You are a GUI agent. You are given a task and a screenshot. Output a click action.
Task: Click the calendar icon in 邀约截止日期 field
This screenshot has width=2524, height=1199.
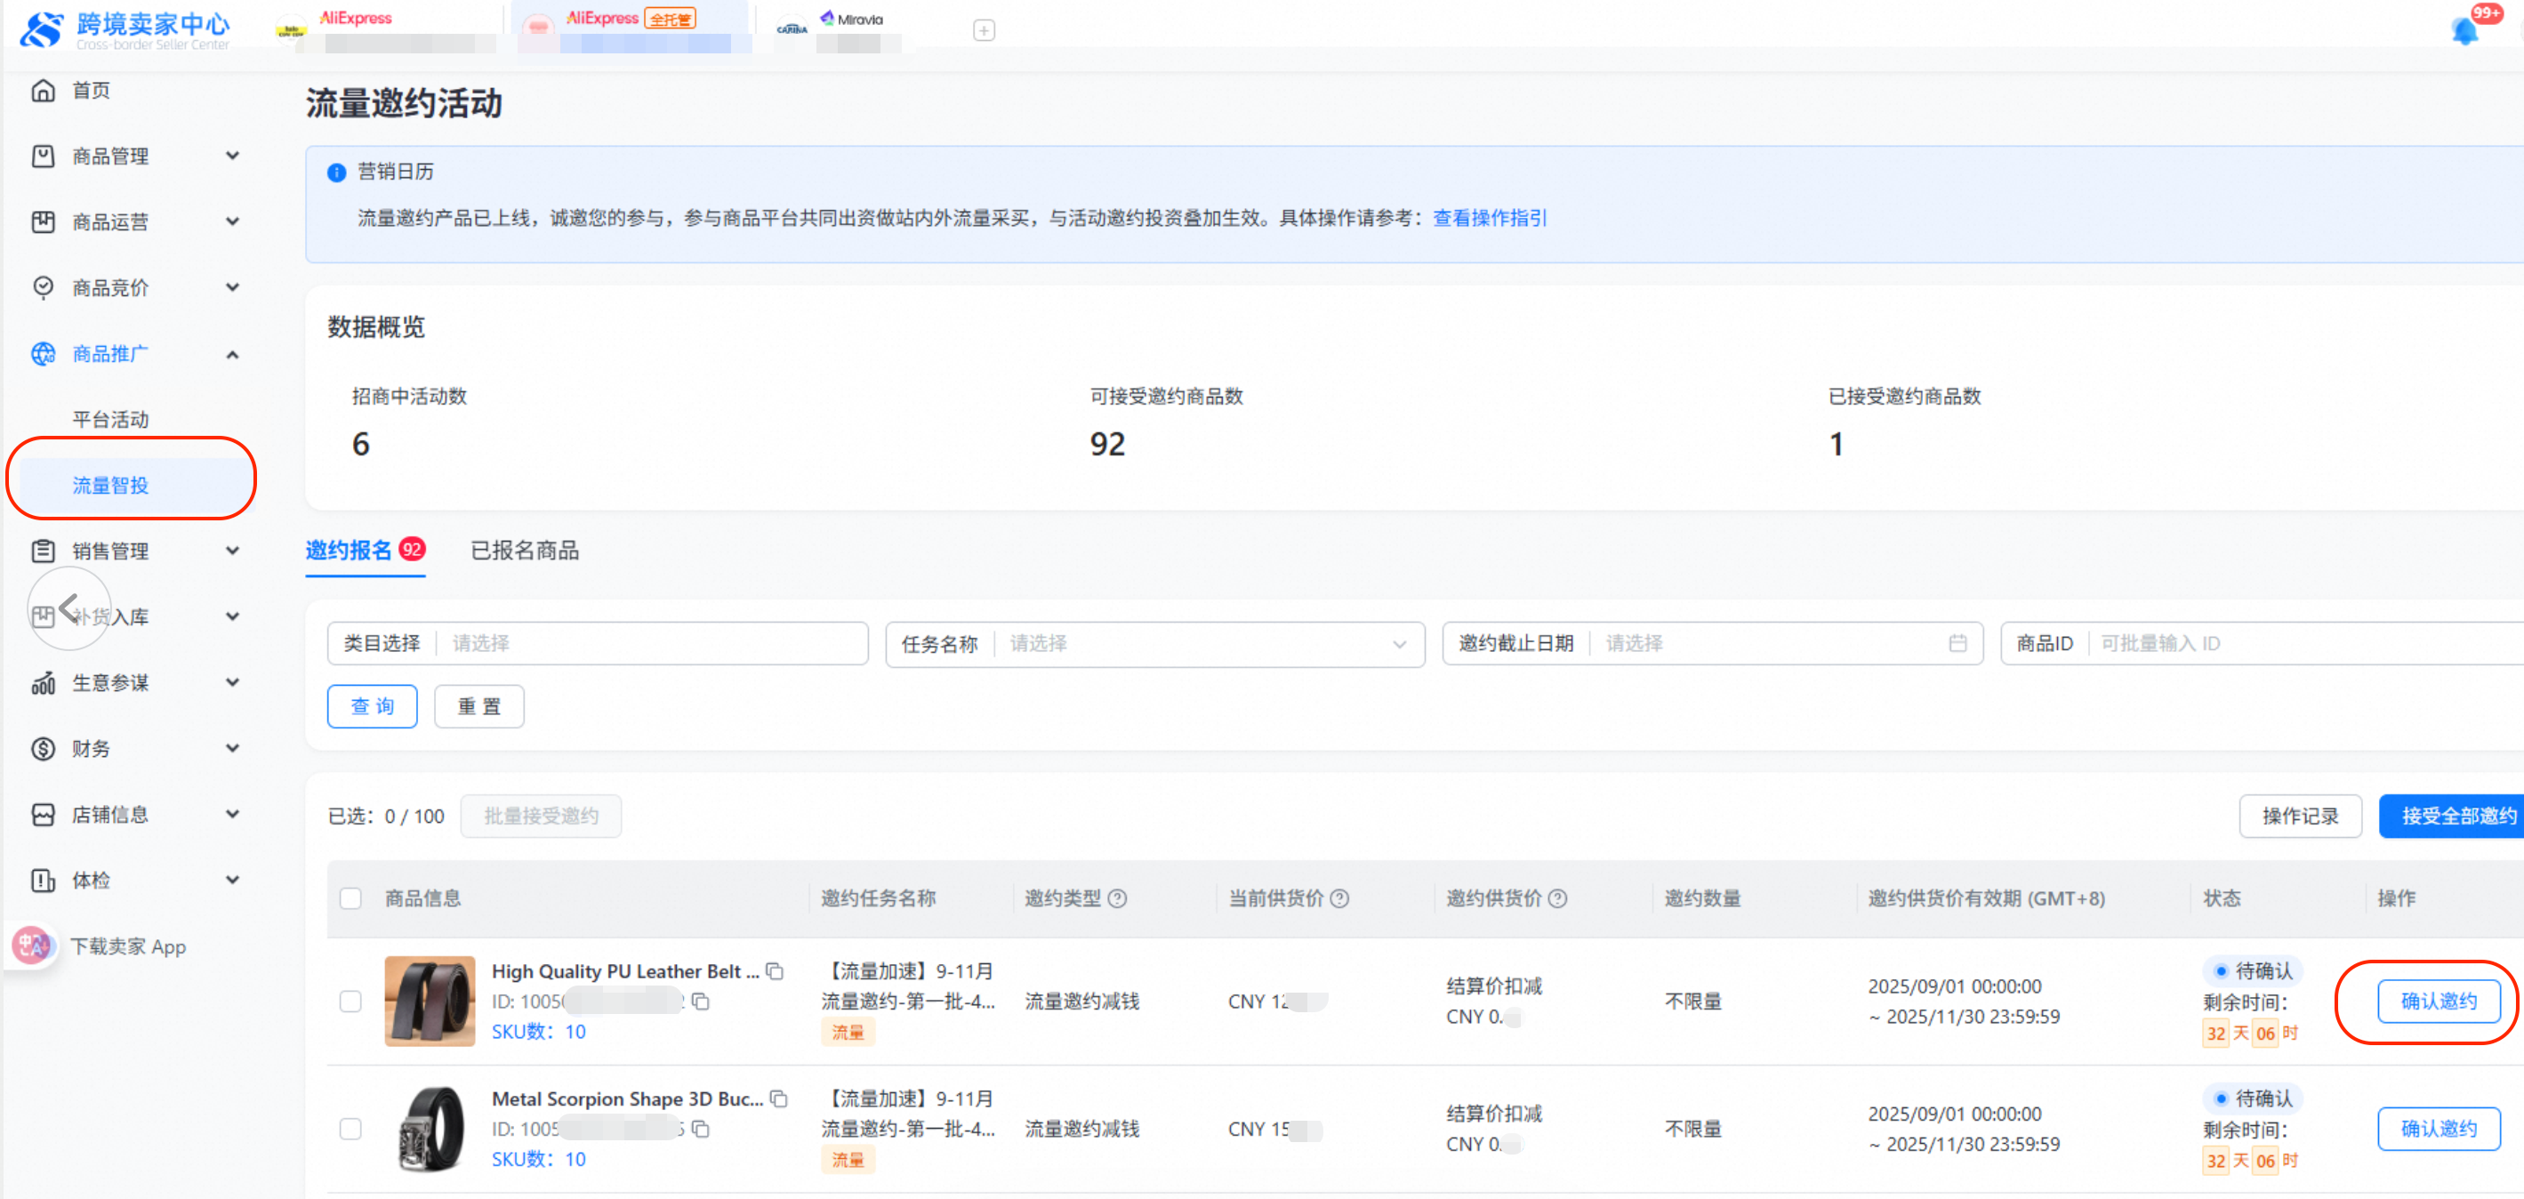1957,644
